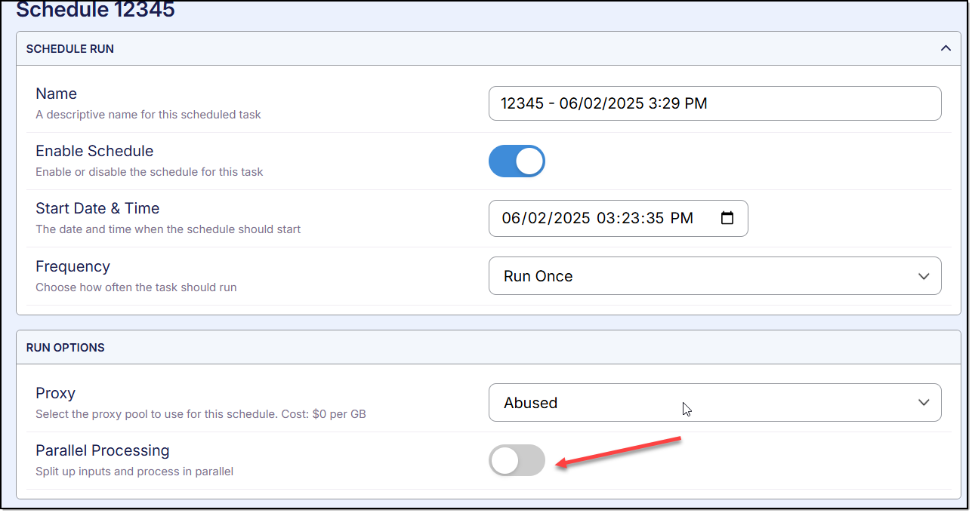This screenshot has width=972, height=513.
Task: Open the calendar picker icon
Action: coord(727,219)
